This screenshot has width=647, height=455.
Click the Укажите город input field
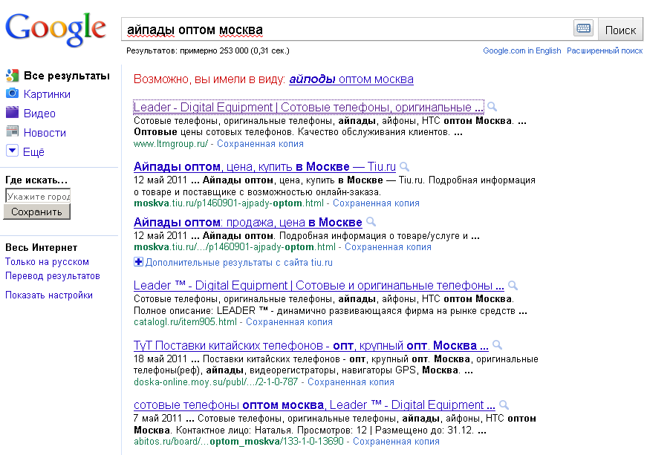(x=38, y=196)
